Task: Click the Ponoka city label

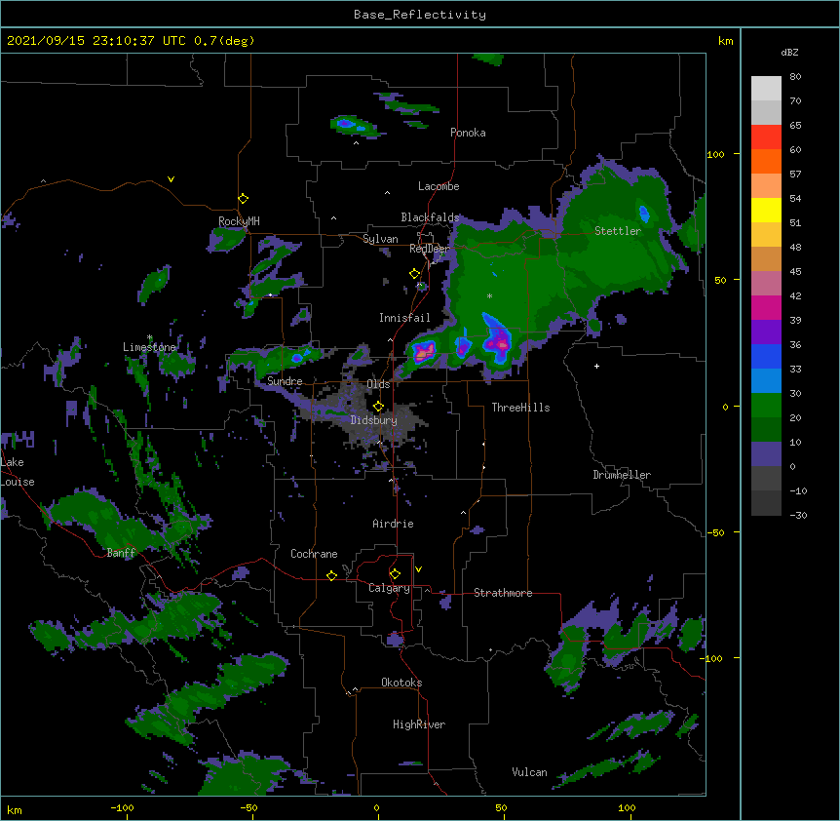Action: (x=468, y=133)
